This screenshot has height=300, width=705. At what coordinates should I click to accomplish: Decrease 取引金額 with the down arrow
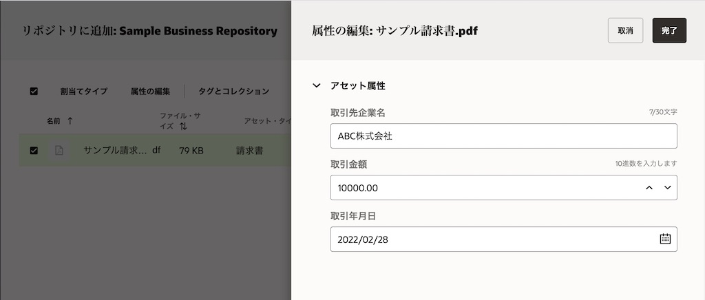tap(667, 188)
